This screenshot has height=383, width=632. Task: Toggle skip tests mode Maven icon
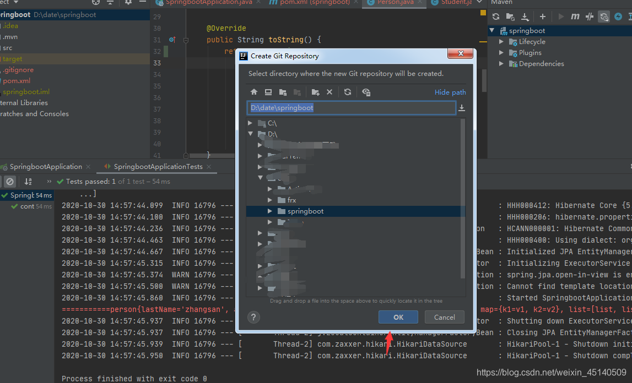pyautogui.click(x=604, y=17)
